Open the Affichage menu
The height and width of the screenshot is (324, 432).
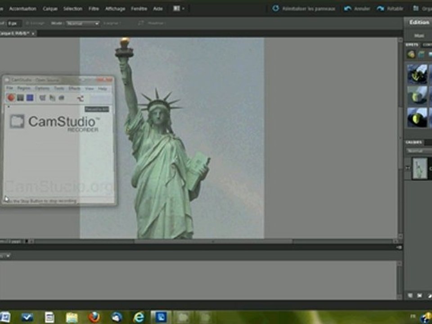(115, 9)
